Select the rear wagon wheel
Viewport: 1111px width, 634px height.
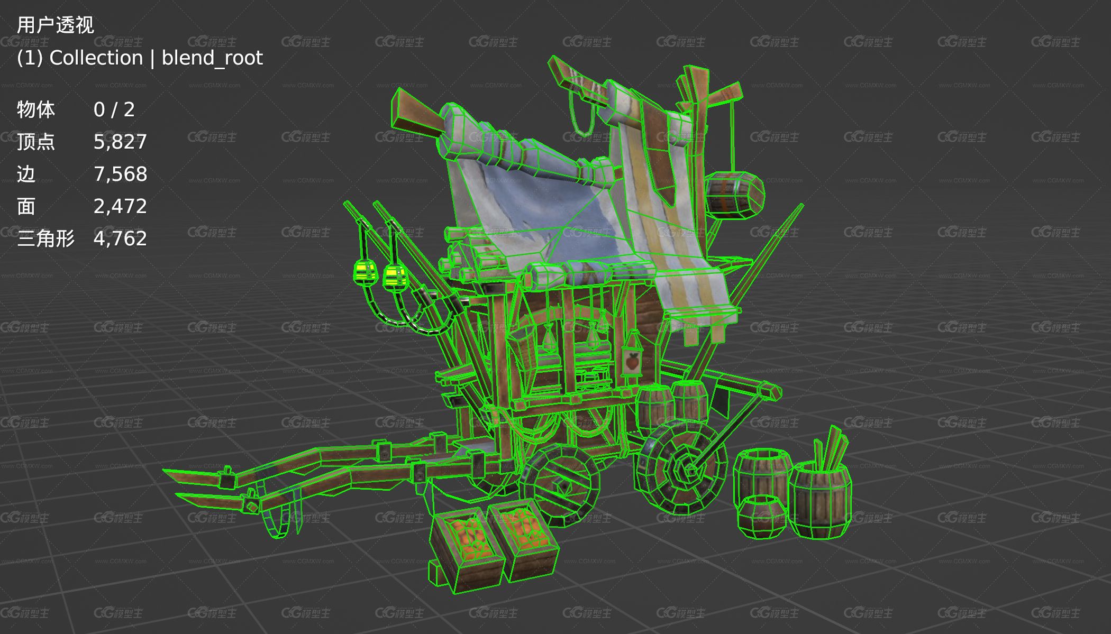tap(682, 468)
